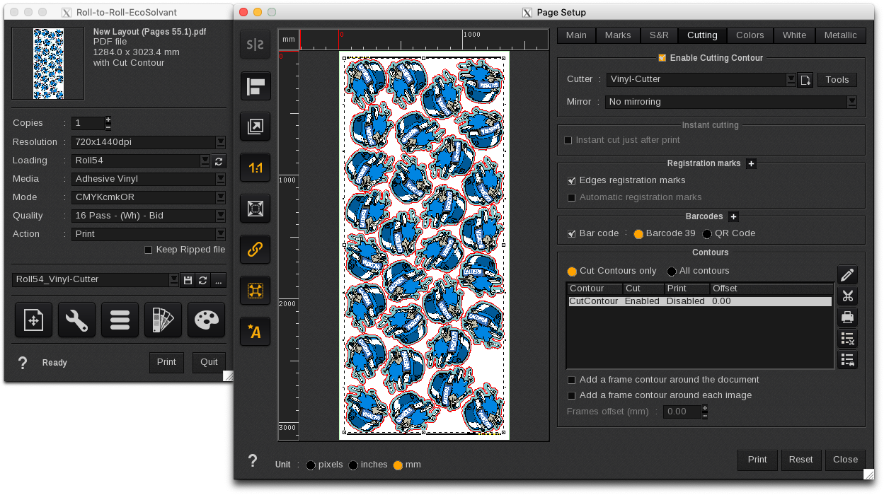The image size is (884, 495).
Task: Open the color swatch book panel
Action: [162, 320]
